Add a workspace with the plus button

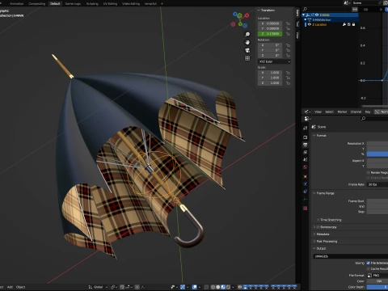click(x=162, y=3)
